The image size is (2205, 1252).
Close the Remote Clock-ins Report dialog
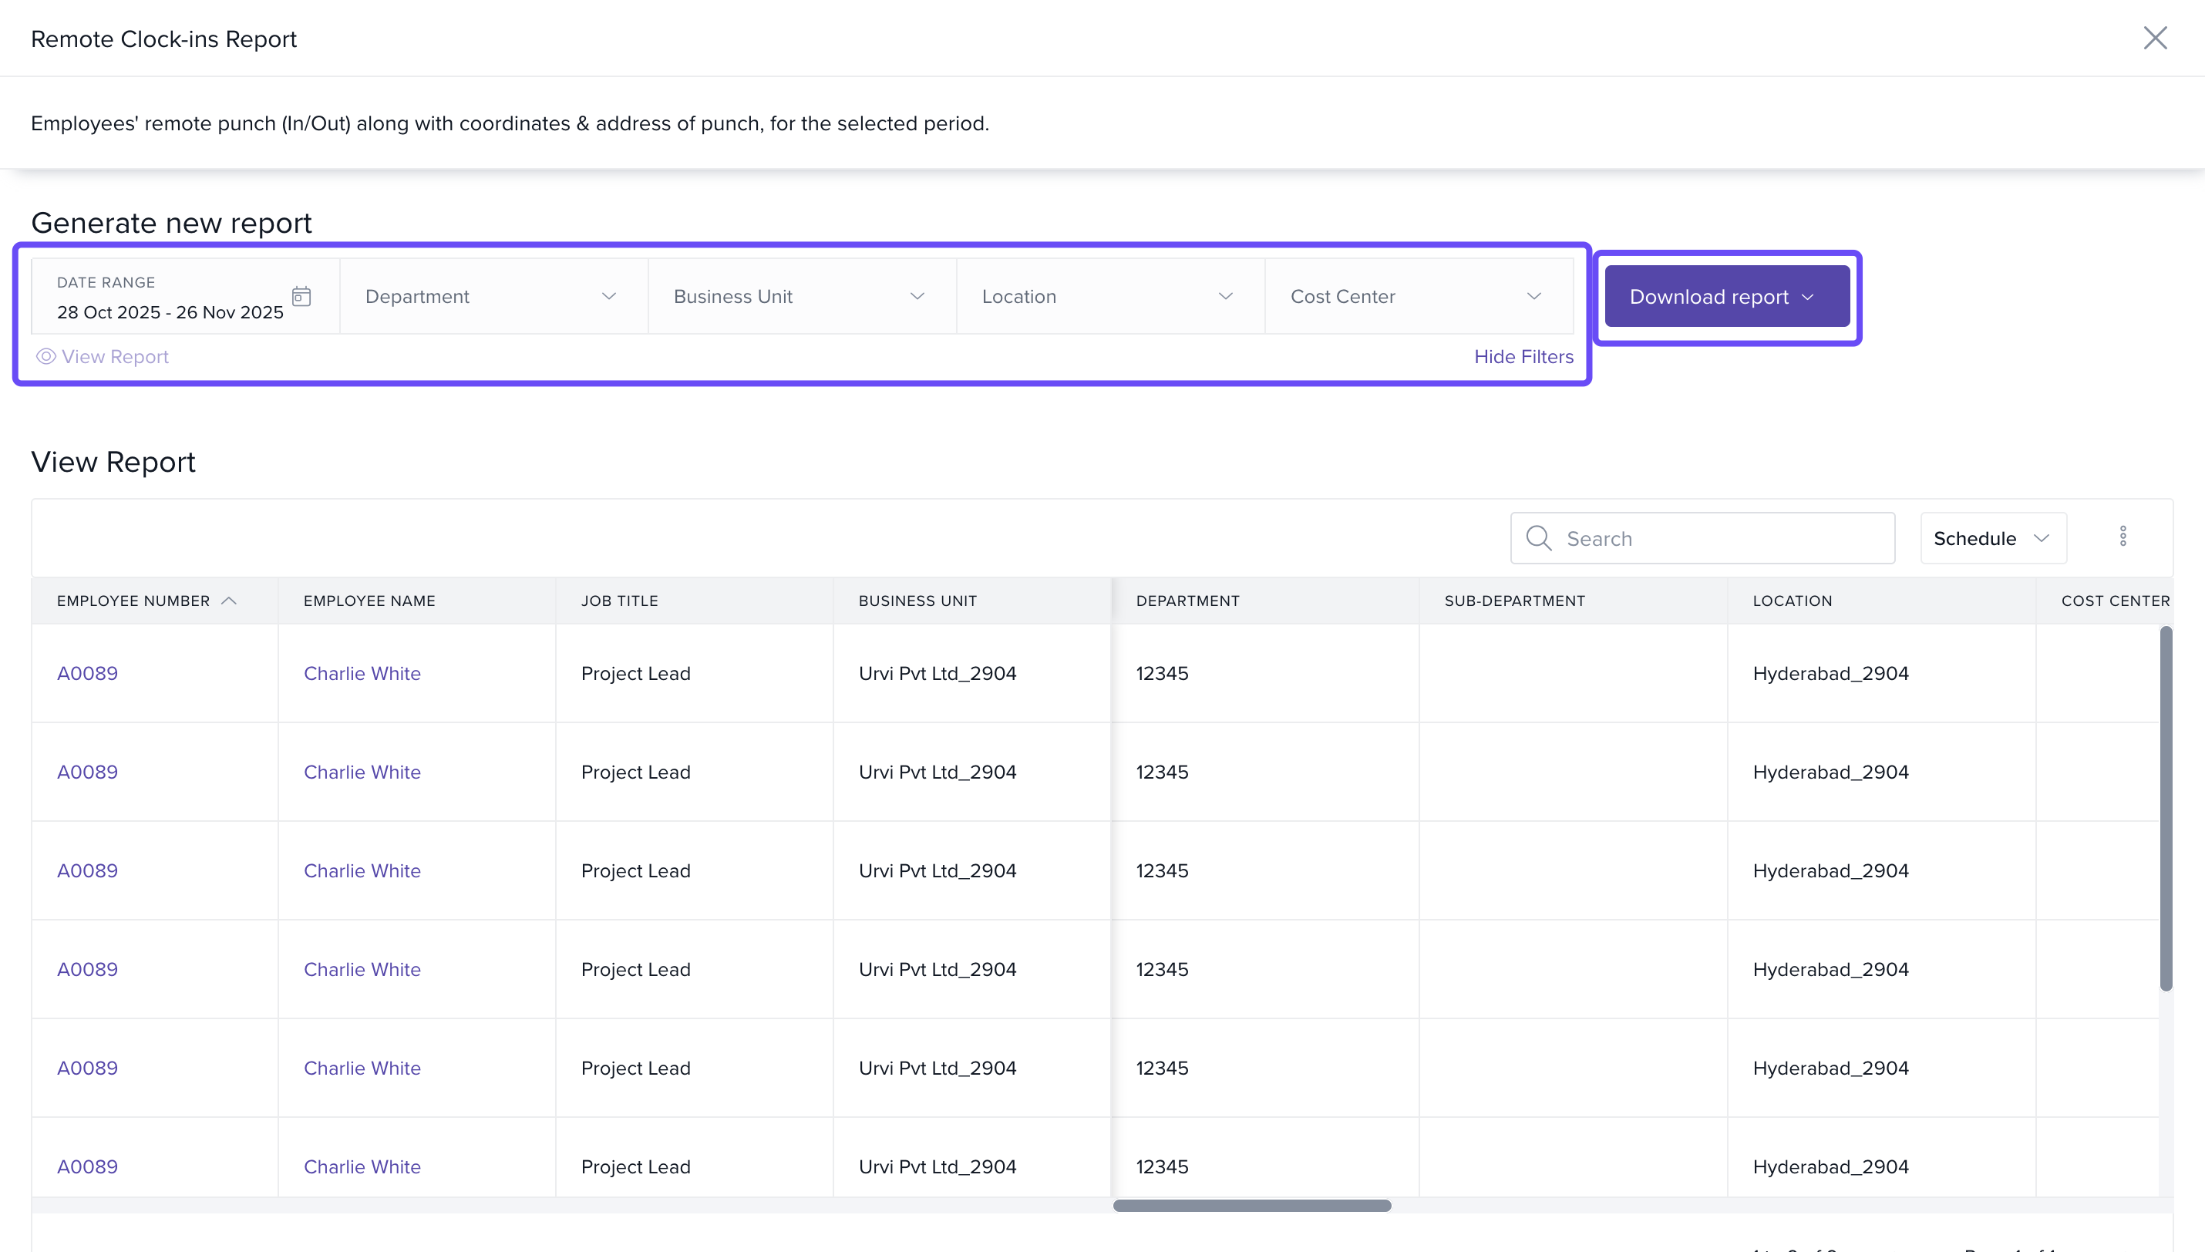click(2154, 38)
